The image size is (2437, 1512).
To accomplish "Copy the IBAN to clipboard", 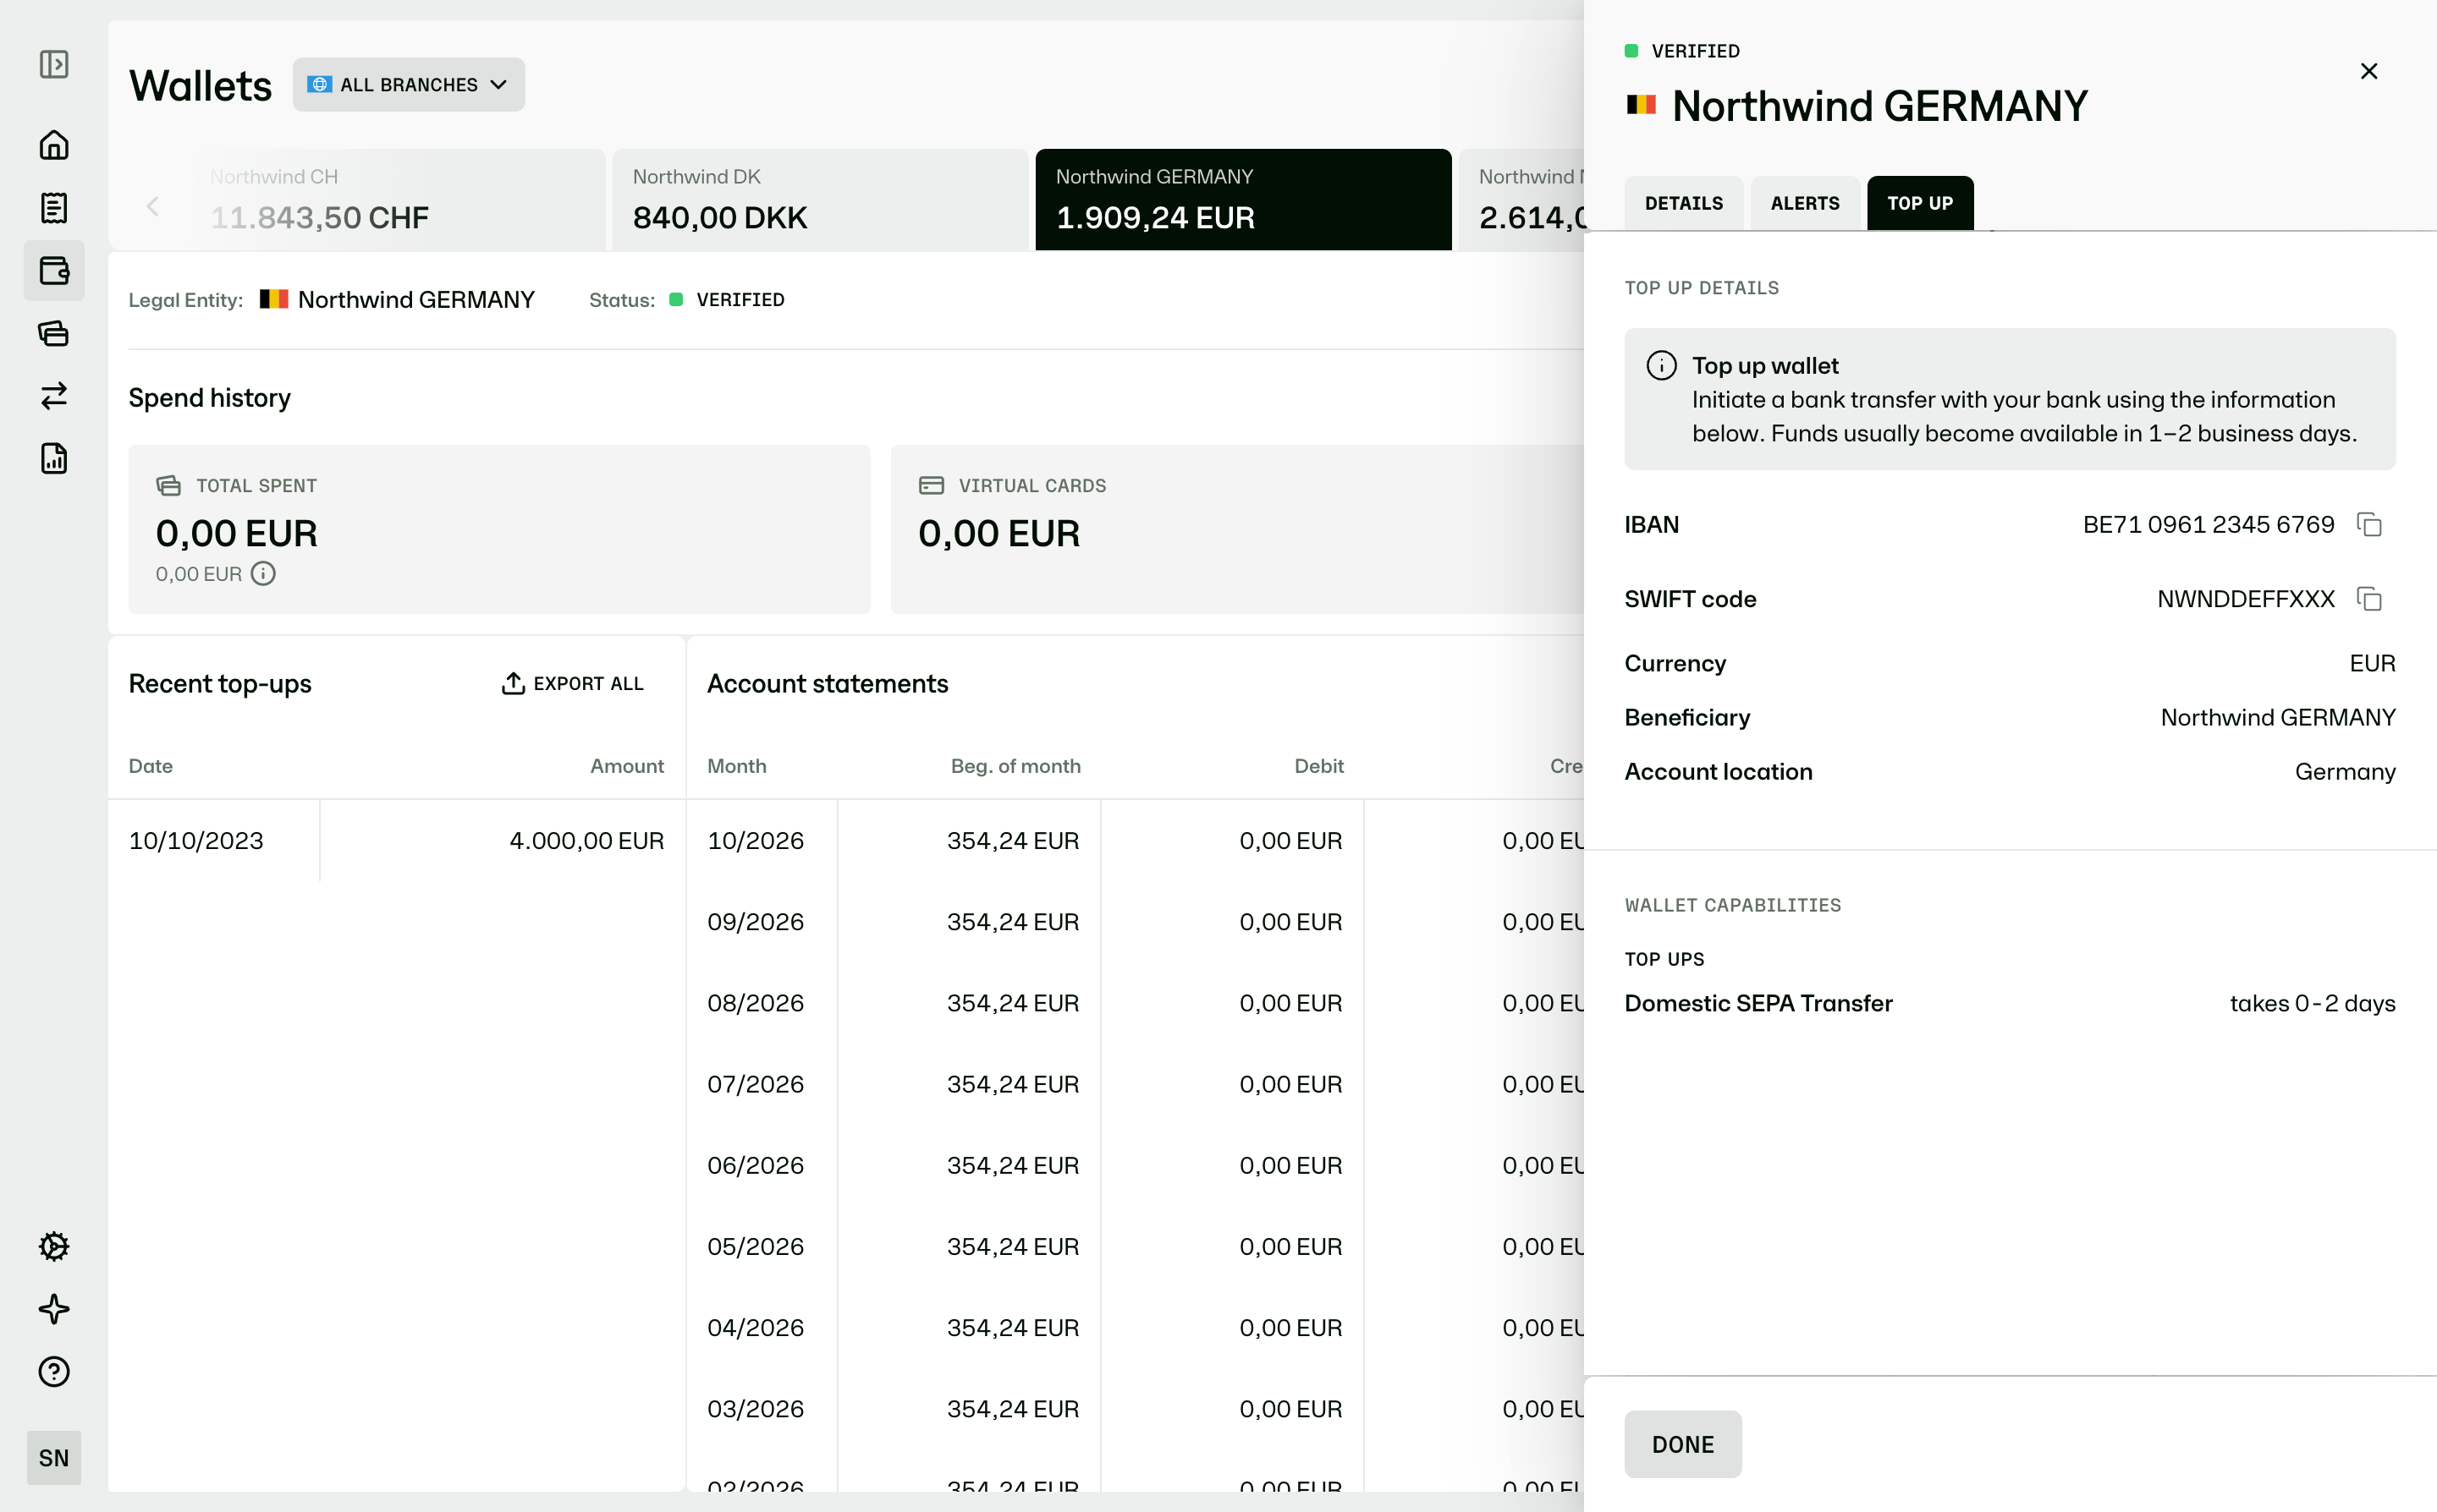I will coord(2369,525).
